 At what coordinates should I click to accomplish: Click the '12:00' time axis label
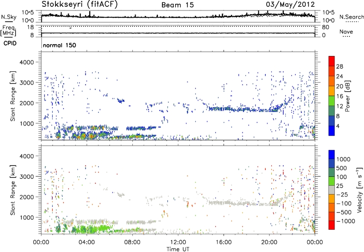(x=178, y=242)
